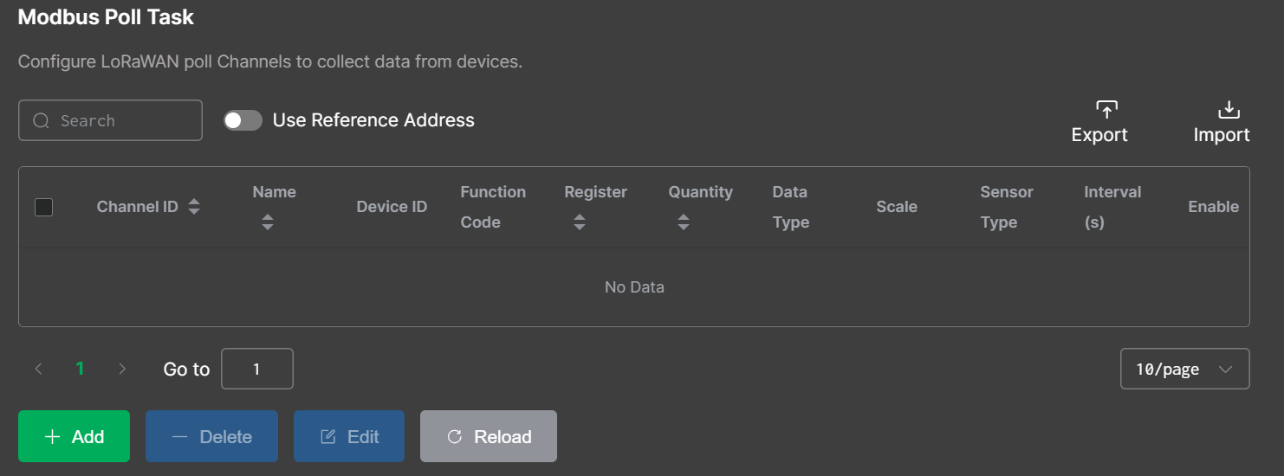Click the Data Type column header
1284x476 pixels.
[x=790, y=207]
